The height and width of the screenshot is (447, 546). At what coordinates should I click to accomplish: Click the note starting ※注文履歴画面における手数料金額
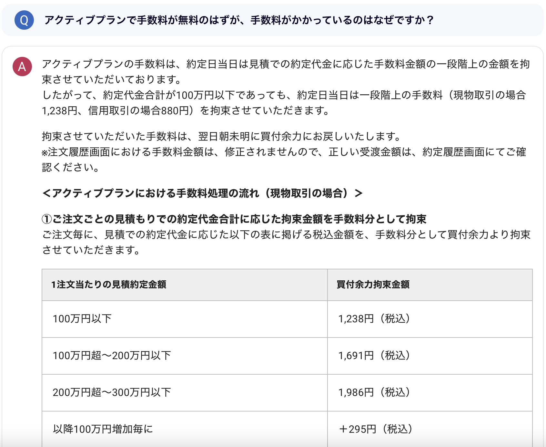(x=284, y=160)
